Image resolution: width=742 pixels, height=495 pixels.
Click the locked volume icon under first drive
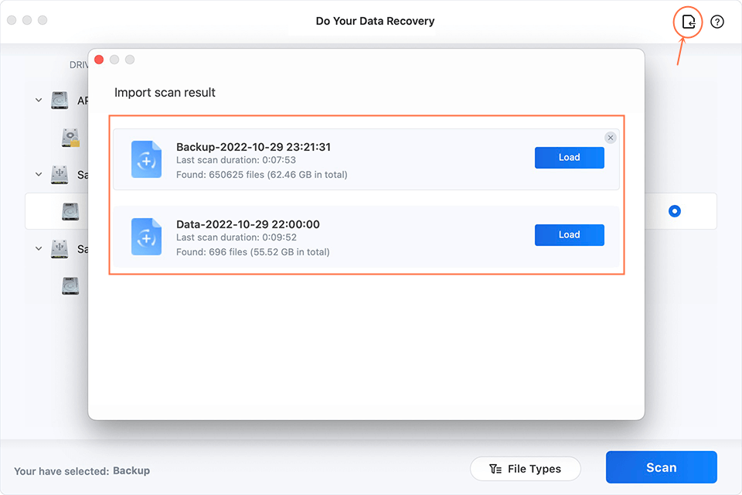click(72, 138)
